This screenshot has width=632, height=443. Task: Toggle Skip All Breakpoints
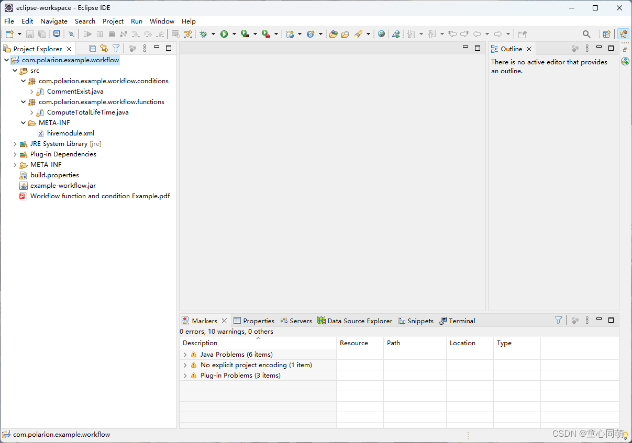tap(72, 34)
